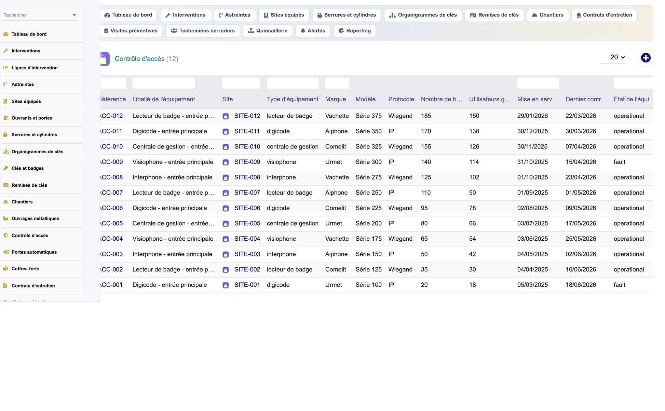Open record ACC-001 link
The height and width of the screenshot is (411, 665).
(x=111, y=285)
